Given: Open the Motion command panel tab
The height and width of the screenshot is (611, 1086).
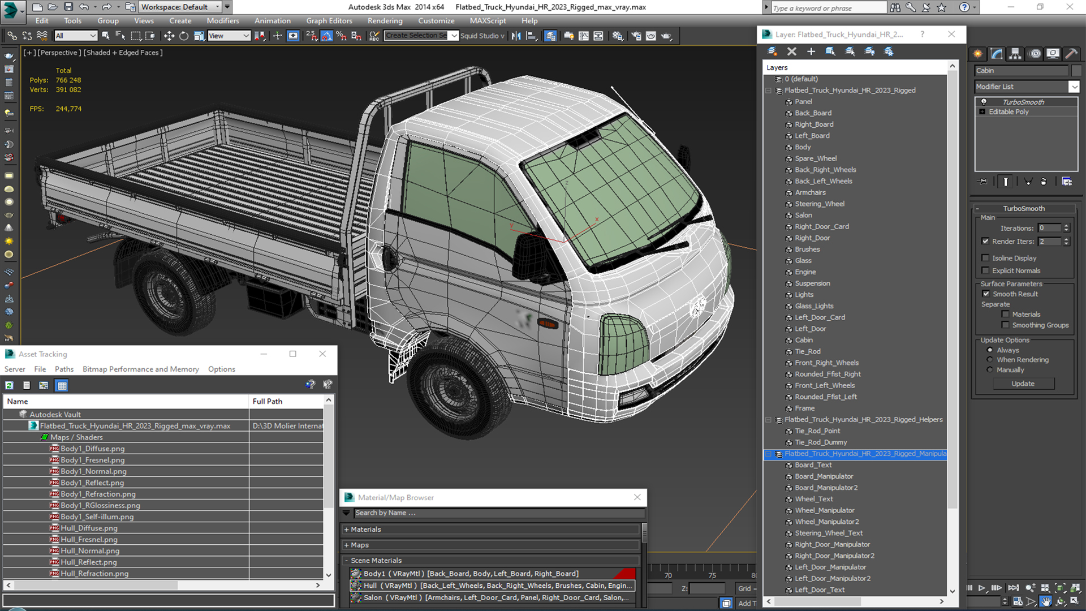Looking at the screenshot, I should (1035, 54).
